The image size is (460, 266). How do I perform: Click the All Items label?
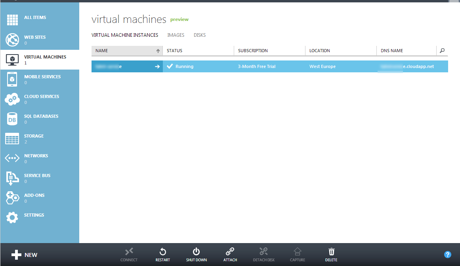(35, 17)
